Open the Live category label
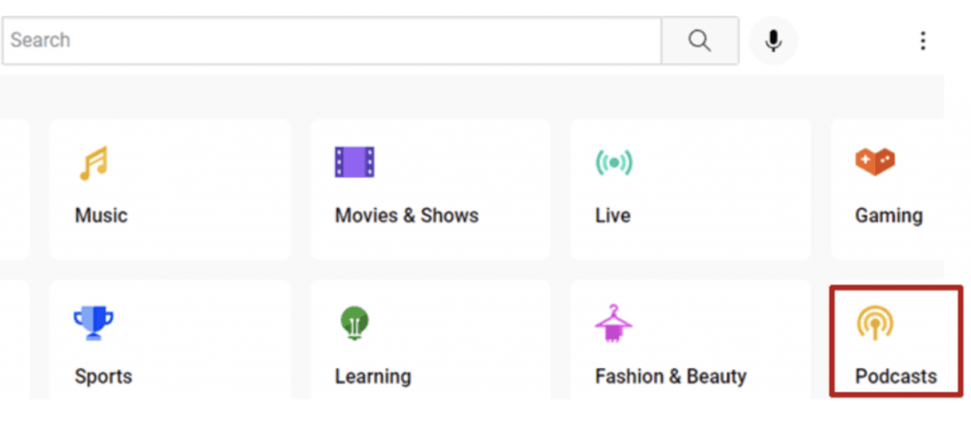This screenshot has height=424, width=971. (614, 216)
